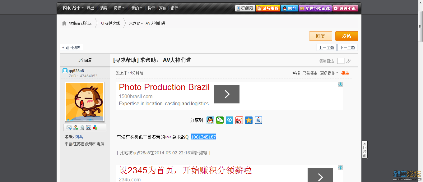The width and height of the screenshot is (423, 182).
Task: Add qq528a8 as friend icon
Action: (76, 127)
